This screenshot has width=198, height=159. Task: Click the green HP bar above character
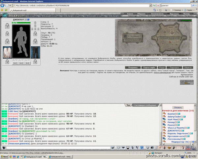coord(21,23)
